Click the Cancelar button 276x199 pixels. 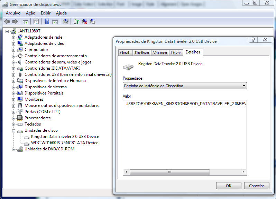[x=257, y=186]
